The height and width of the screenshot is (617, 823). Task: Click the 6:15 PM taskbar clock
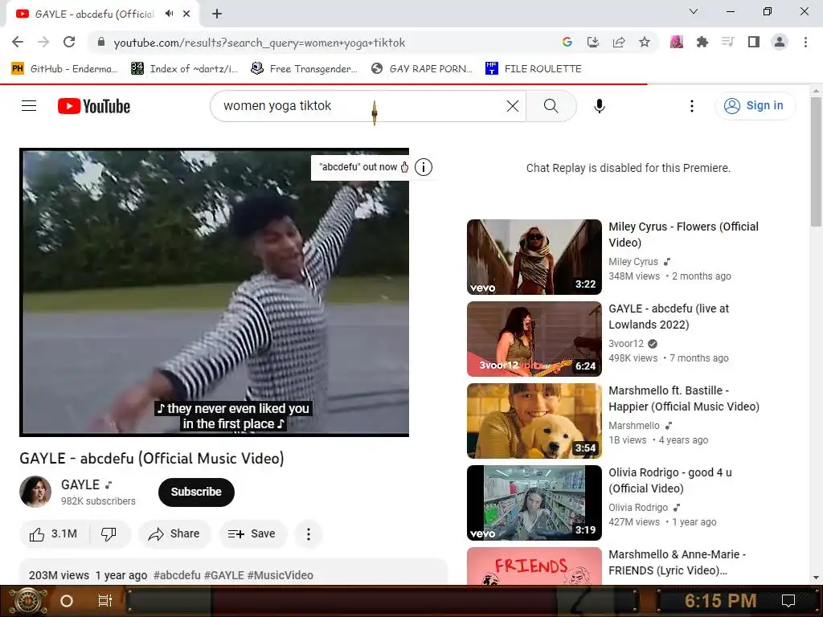click(x=720, y=601)
